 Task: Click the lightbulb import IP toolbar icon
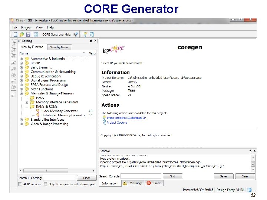click(x=85, y=34)
